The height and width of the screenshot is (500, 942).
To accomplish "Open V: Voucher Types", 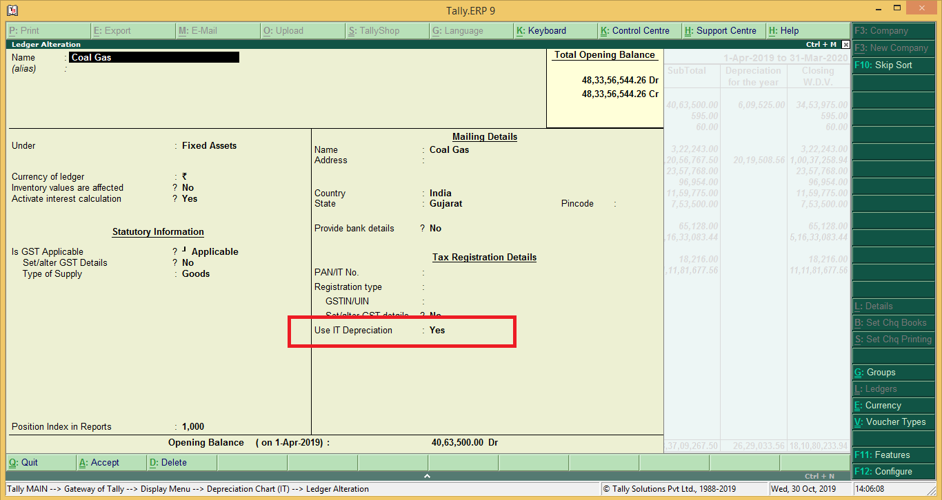I will [x=894, y=421].
